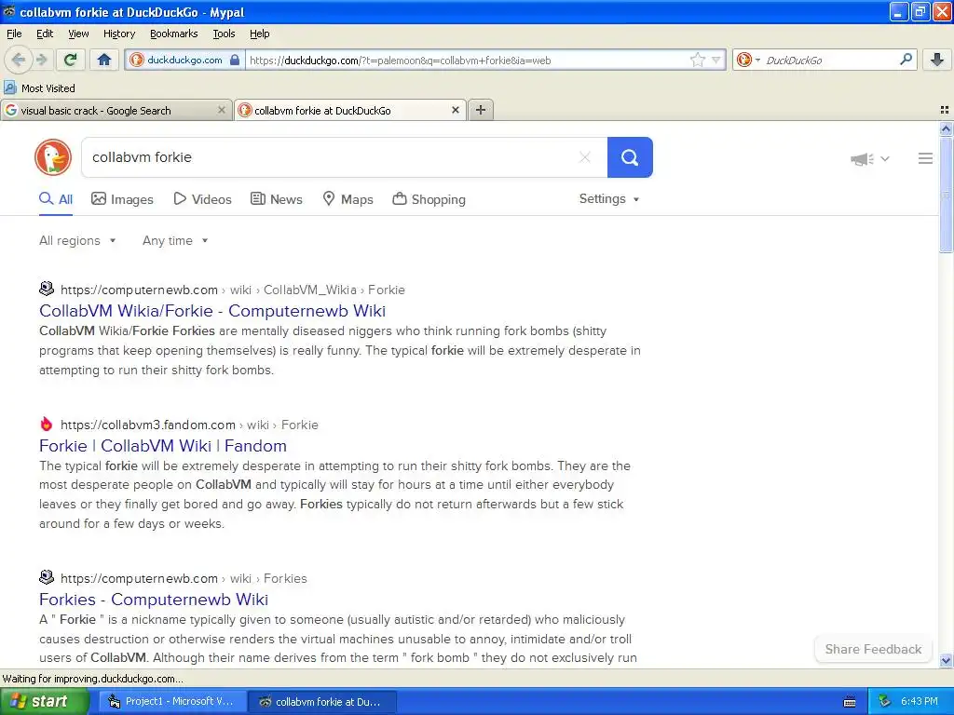Switch to Images results

[x=122, y=199]
